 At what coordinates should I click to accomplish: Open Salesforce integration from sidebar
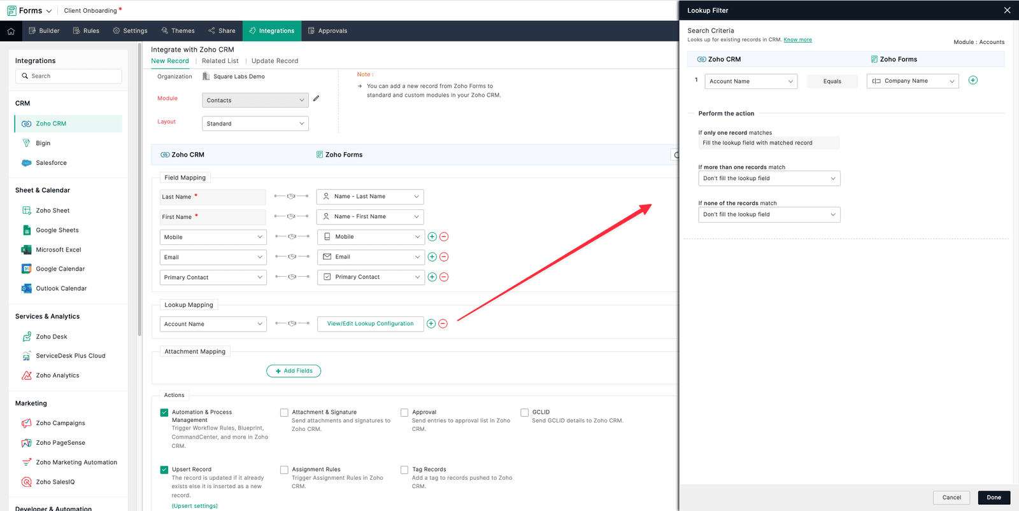(x=51, y=163)
